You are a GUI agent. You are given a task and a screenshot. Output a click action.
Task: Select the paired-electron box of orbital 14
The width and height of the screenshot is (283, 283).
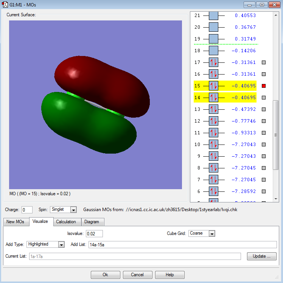point(213,98)
